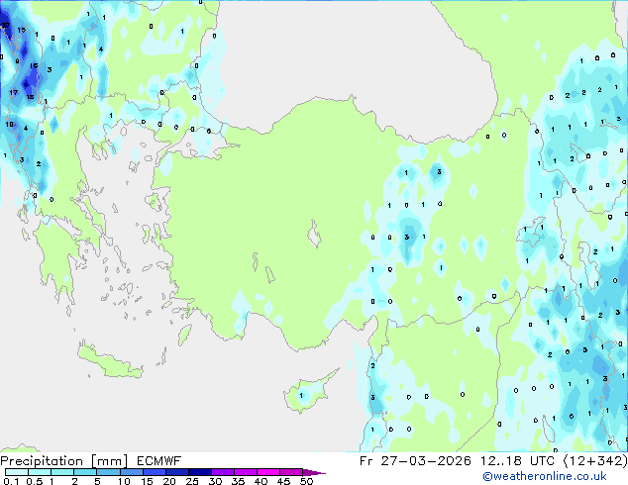This screenshot has width=628, height=485.
Task: Open the weatheronline.co.uk copyright link
Action: click(x=544, y=476)
